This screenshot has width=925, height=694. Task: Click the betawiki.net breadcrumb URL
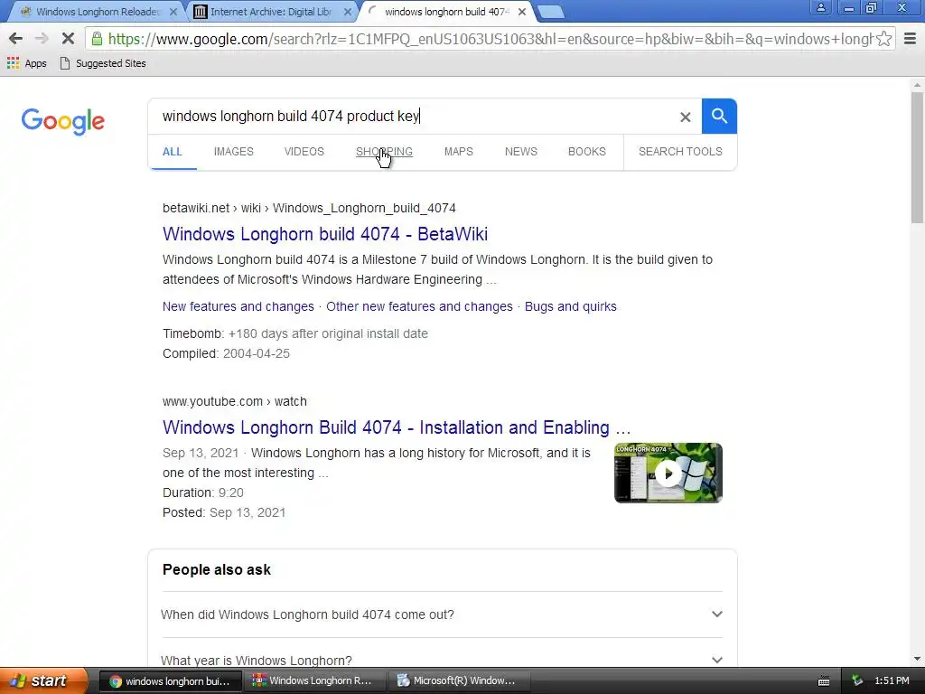tap(309, 209)
